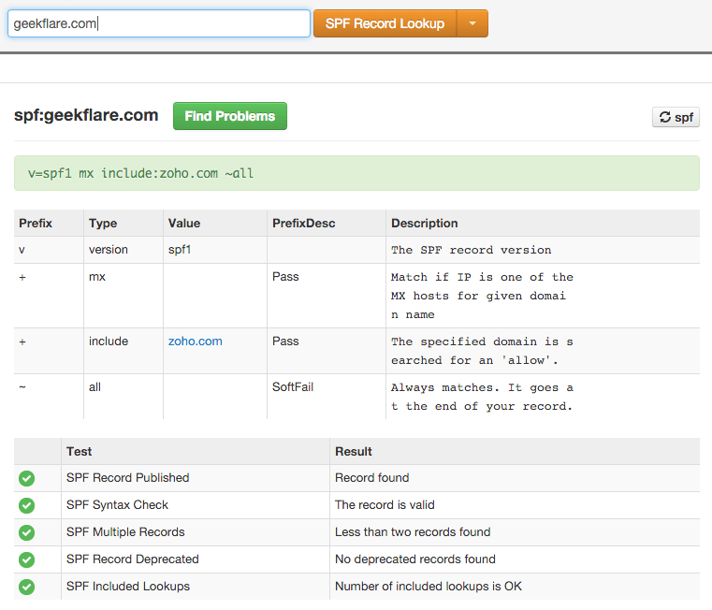Click the SPF Record Lookup button

tap(385, 23)
